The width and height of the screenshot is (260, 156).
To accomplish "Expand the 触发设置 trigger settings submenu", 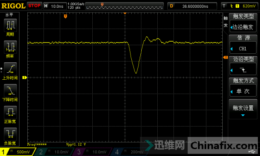I will (243, 109).
